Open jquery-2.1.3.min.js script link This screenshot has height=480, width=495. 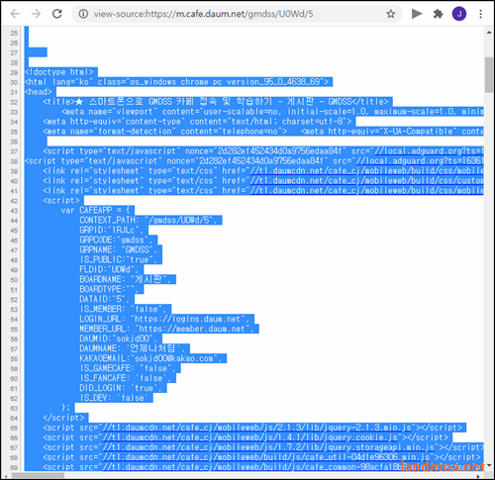click(257, 428)
